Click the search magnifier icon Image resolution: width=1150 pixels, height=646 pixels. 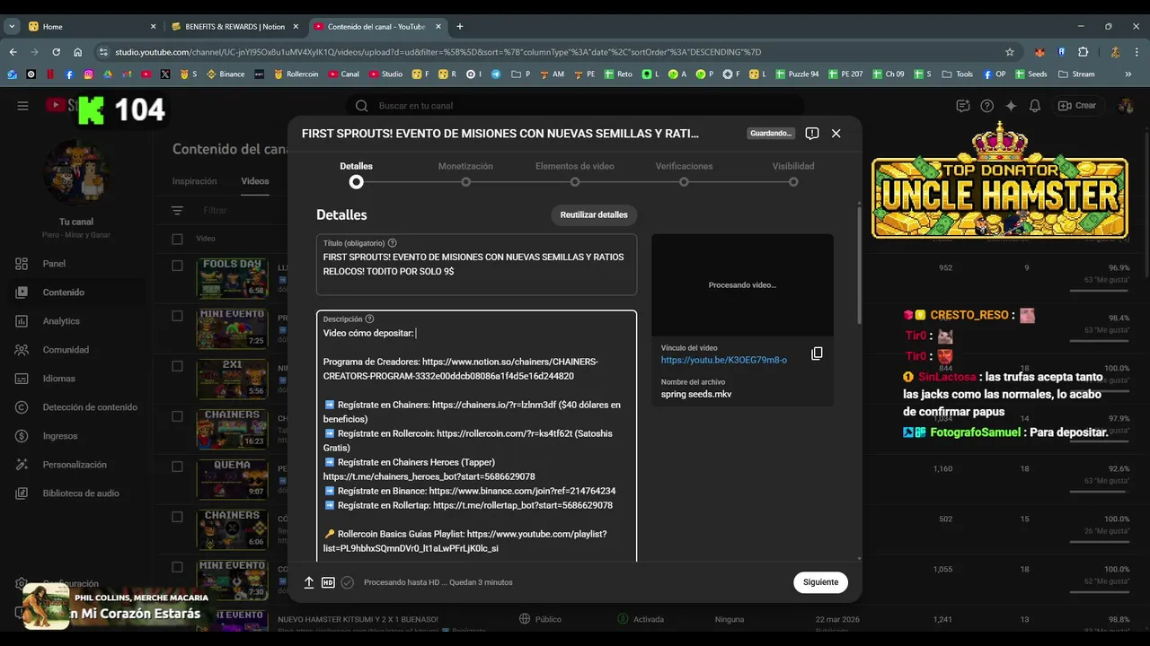point(361,106)
